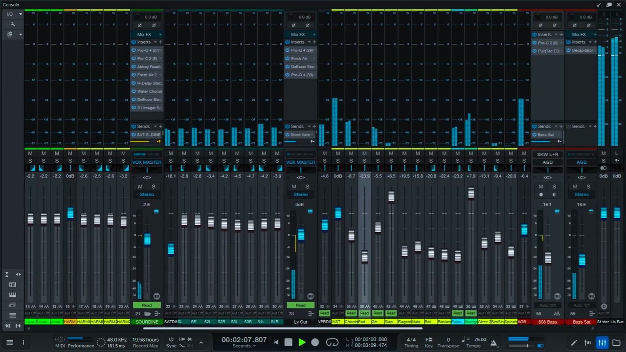Toggle the metronome icon beside Tempo
This screenshot has height=352, width=626.
click(x=493, y=343)
